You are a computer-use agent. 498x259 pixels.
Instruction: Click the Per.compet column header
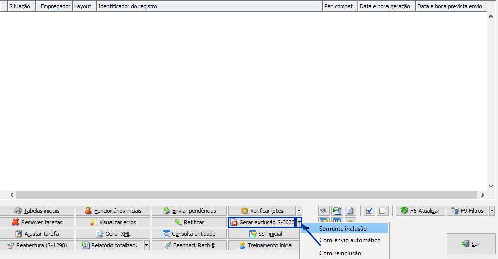[340, 6]
